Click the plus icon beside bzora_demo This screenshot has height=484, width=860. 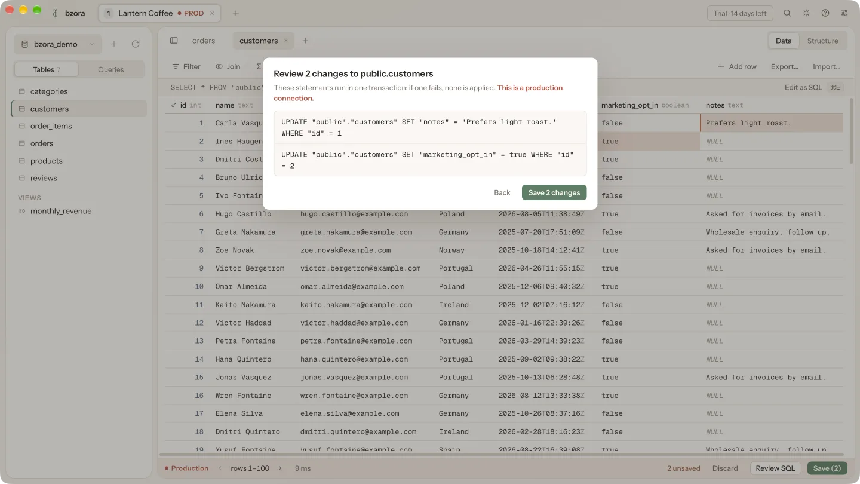114,44
